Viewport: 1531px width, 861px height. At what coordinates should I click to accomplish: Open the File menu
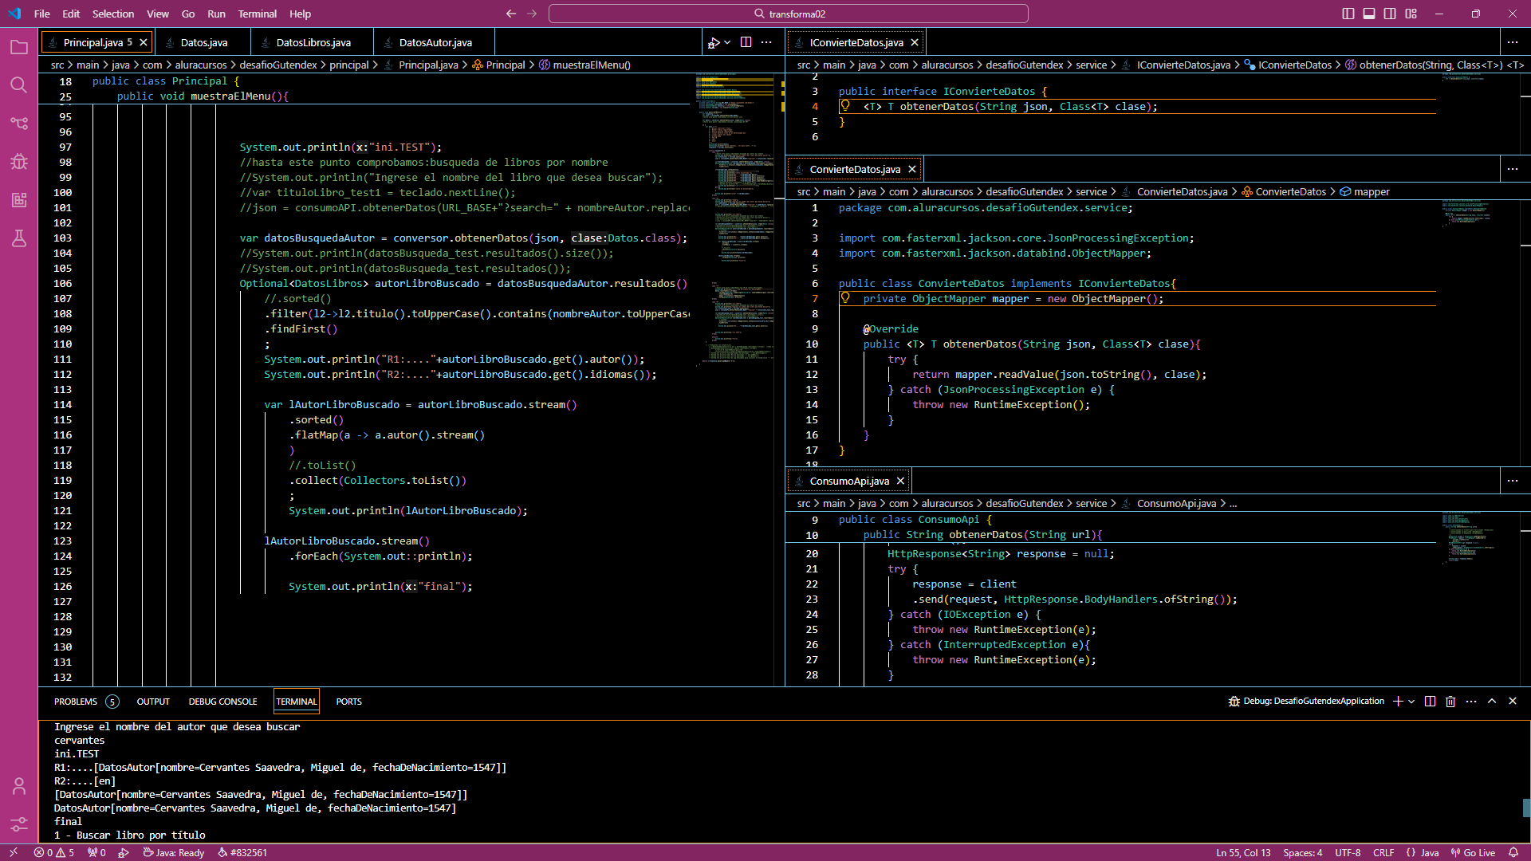pos(42,14)
